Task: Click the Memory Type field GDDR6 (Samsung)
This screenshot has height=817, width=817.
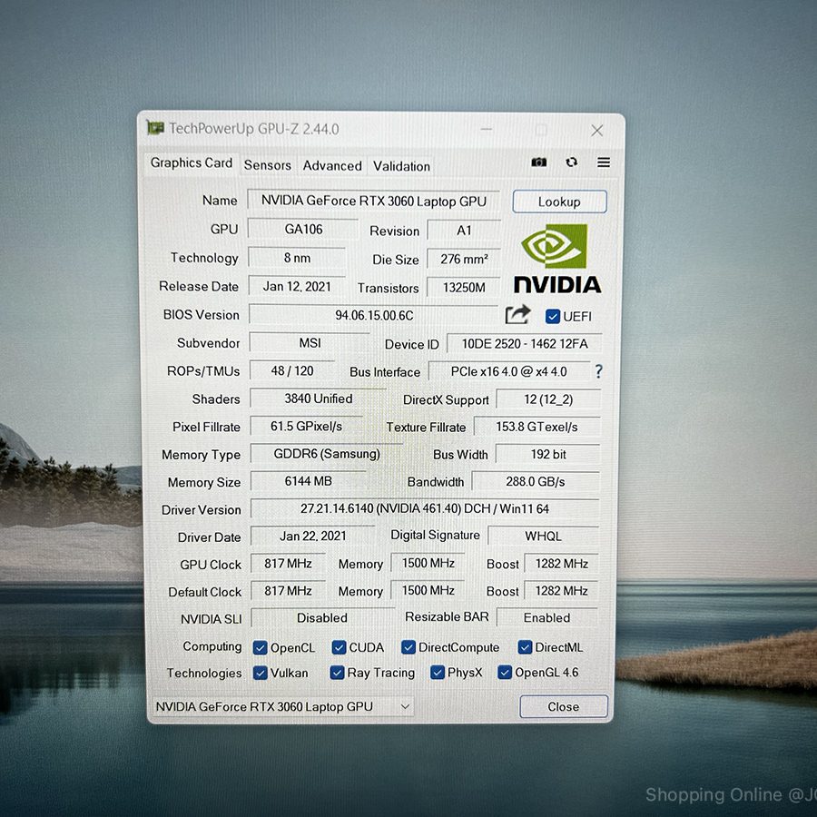Action: point(327,453)
